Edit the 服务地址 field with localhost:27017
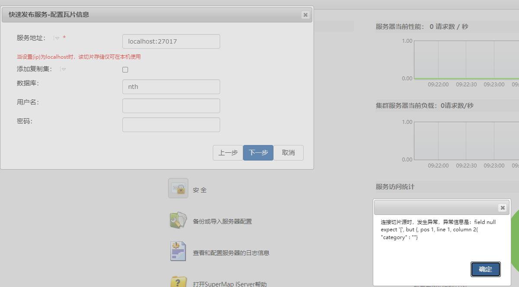Image resolution: width=519 pixels, height=287 pixels. pos(171,41)
